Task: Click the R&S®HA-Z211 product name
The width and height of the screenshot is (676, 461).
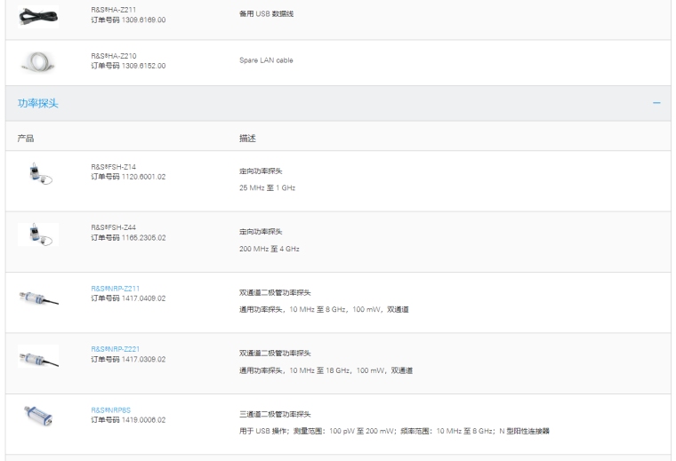Action: point(114,10)
